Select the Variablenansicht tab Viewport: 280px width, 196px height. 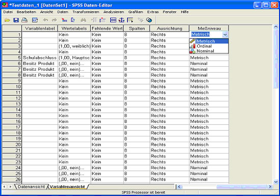tap(67, 187)
